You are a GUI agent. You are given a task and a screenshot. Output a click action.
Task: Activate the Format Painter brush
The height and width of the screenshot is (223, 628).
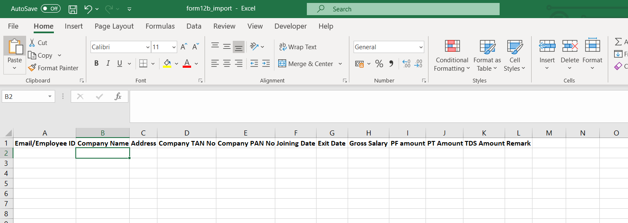(53, 68)
